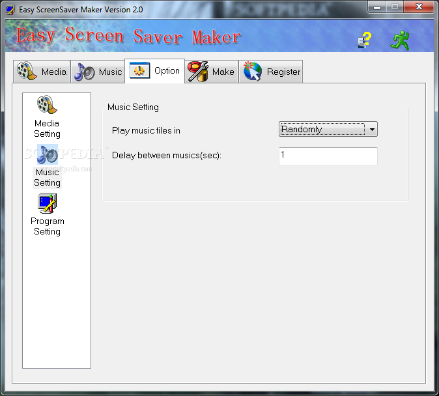Screen dimensions: 439x396
Task: Click the globe cursor Register tab icon
Action: click(253, 72)
